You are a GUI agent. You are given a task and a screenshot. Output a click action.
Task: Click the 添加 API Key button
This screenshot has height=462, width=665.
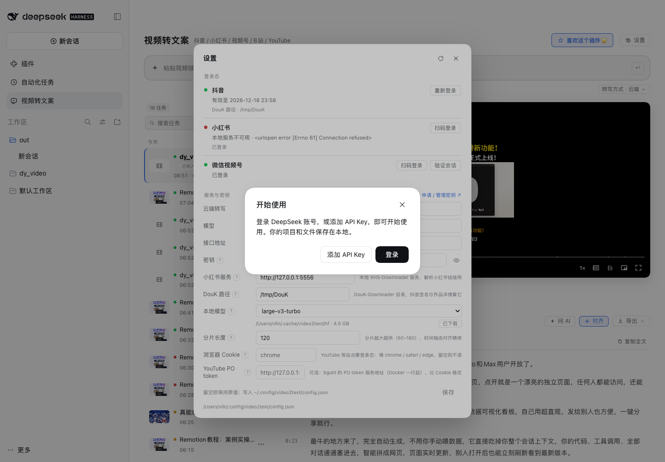(346, 255)
